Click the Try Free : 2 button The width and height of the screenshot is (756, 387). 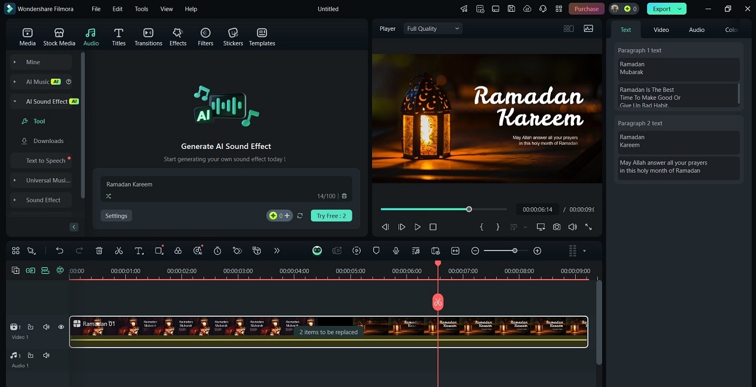[331, 216]
